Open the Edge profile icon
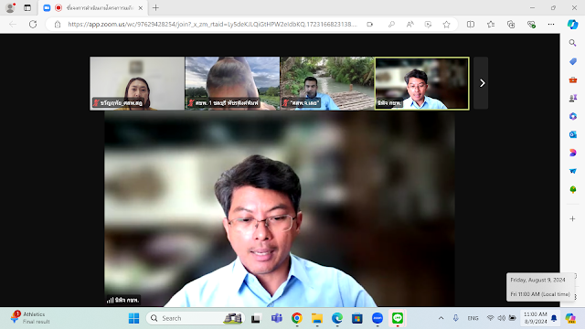 (x=10, y=7)
